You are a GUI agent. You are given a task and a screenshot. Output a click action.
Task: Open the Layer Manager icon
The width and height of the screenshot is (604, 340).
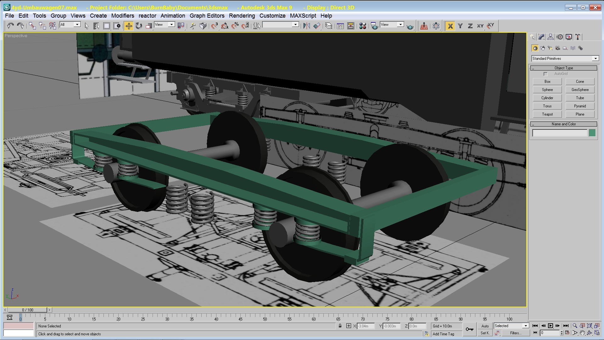click(x=328, y=26)
